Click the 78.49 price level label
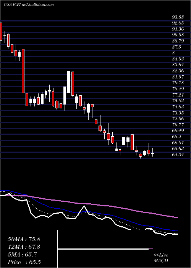Image resolution: width=191 pixels, height=268 pixels. 178,89
